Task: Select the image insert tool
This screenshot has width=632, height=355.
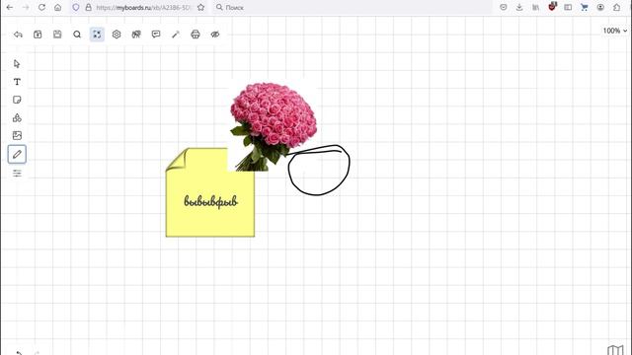Action: pyautogui.click(x=17, y=136)
